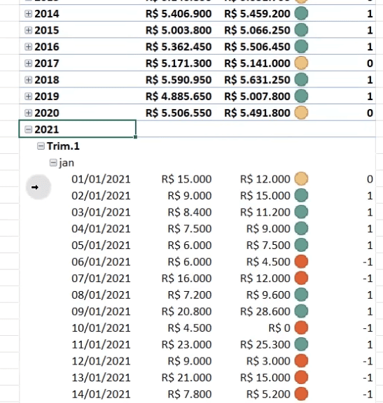Viewport: 383px width, 403px height.
Task: Select the R$ 5.003.800 cell for 2015
Action: tap(179, 30)
